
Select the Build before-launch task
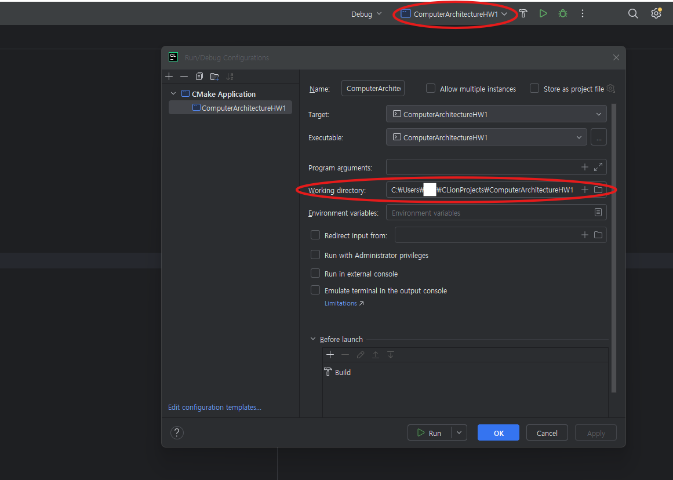pyautogui.click(x=337, y=372)
